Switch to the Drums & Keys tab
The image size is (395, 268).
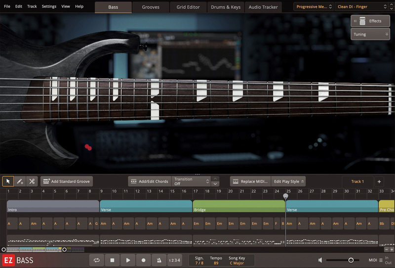point(226,7)
